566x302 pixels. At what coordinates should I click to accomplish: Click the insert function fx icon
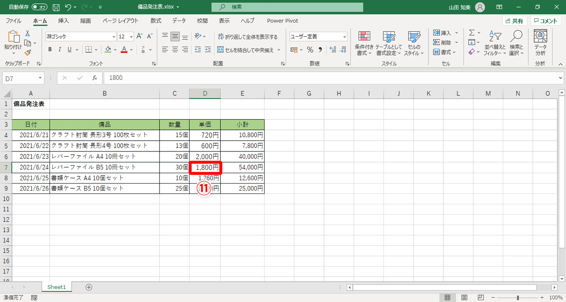[94, 77]
